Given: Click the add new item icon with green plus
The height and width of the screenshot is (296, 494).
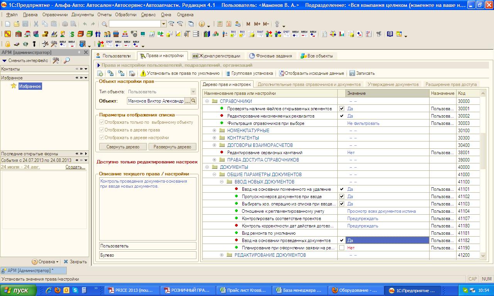Looking at the screenshot, I should point(100,73).
